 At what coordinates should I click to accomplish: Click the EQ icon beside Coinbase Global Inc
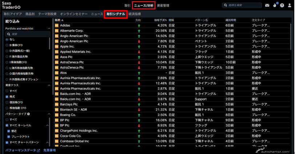point(56,141)
